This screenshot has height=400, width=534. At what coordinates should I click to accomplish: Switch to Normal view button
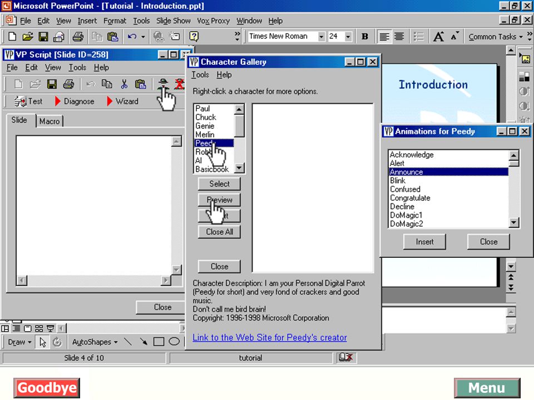pos(5,328)
